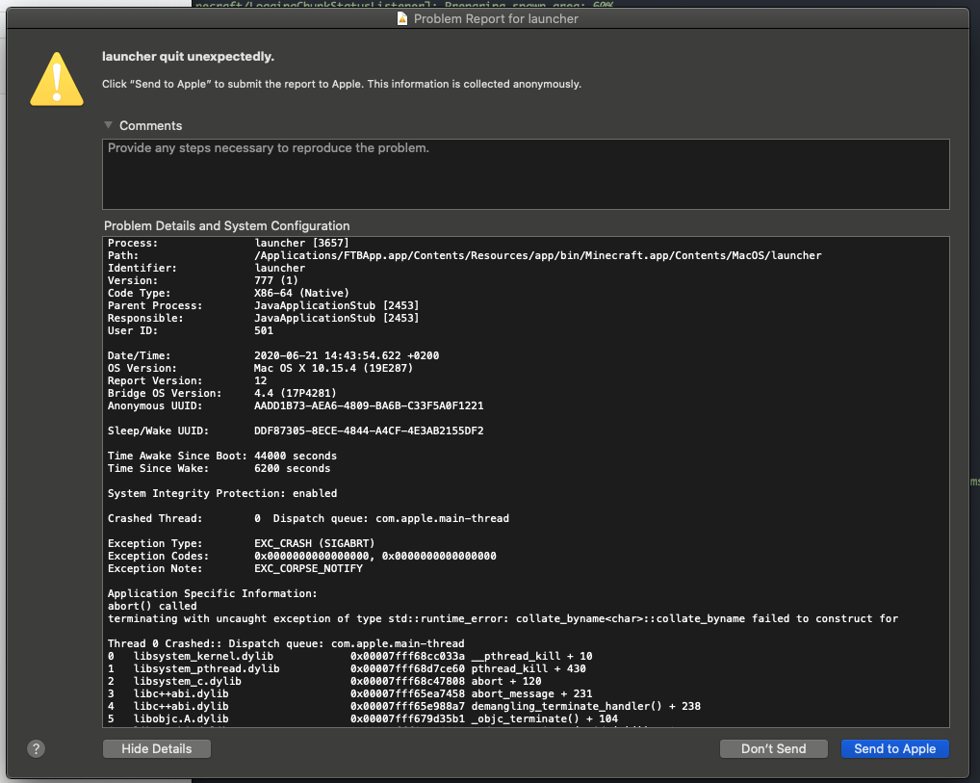The width and height of the screenshot is (980, 783).
Task: Click the 'Crashed Thread: 0' line
Action: tap(308, 518)
